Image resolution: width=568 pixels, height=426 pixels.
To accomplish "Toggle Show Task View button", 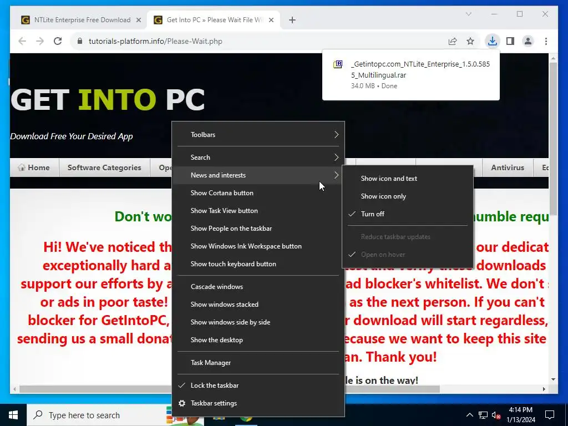I will pyautogui.click(x=258, y=210).
